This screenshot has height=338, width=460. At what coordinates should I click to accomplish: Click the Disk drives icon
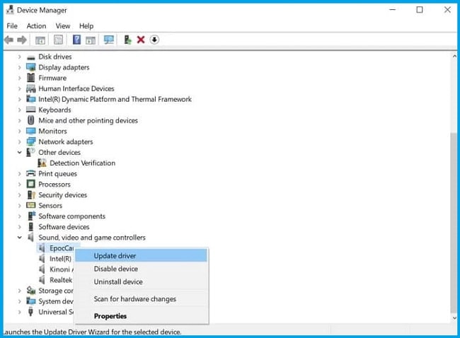31,57
